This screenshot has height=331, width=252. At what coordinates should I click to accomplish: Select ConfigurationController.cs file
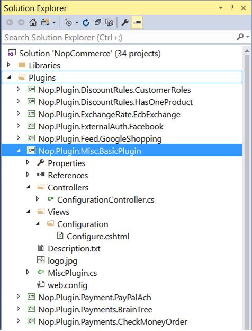(106, 200)
